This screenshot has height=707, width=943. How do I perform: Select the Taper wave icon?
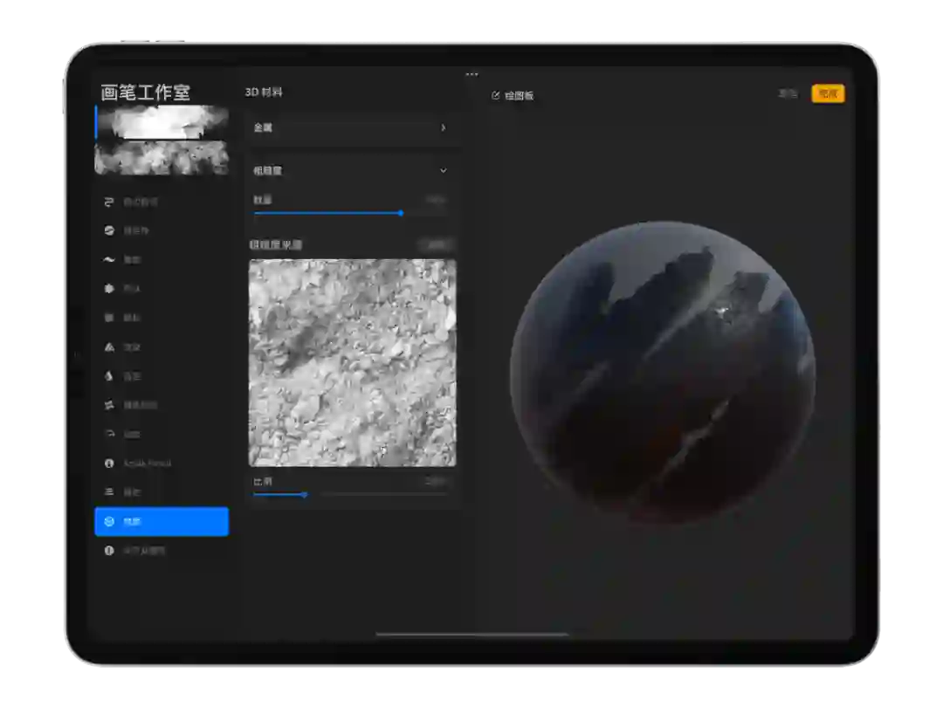click(109, 260)
